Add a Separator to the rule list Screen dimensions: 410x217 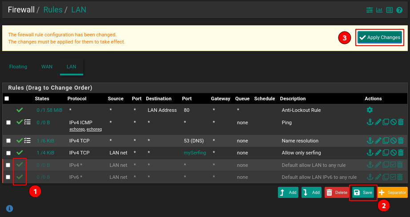click(392, 193)
